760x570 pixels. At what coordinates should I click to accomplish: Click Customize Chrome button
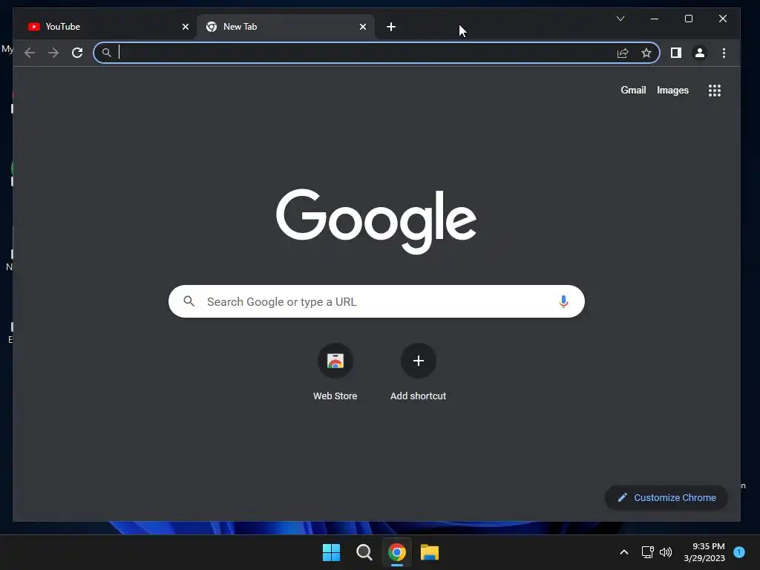[x=666, y=498]
